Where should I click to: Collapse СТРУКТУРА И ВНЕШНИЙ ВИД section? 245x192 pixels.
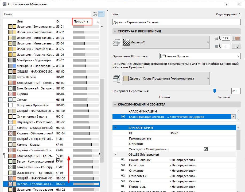(x=115, y=31)
